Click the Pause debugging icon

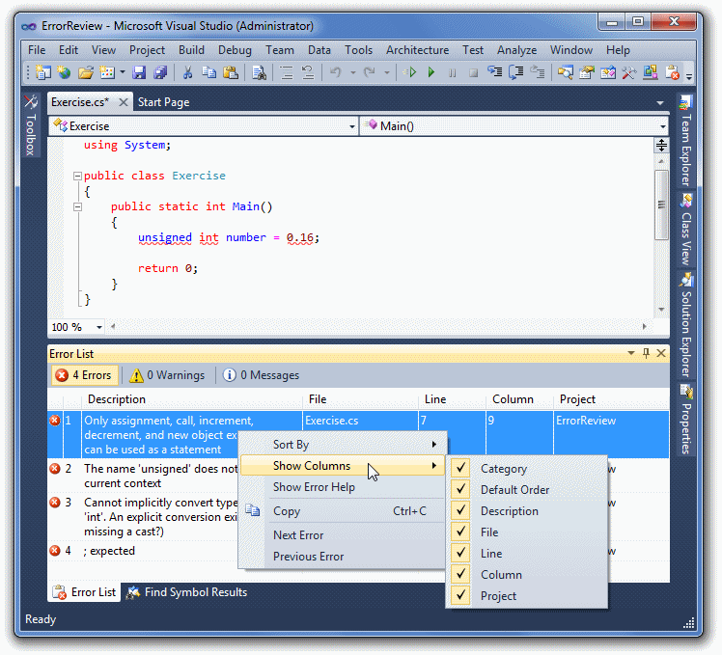452,72
